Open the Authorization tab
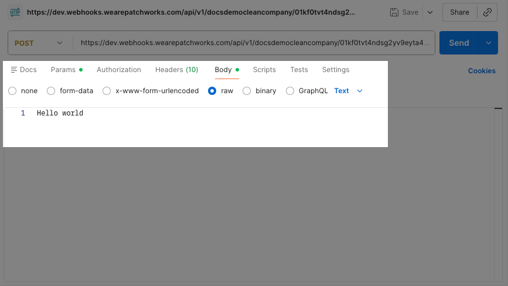This screenshot has width=508, height=286. [x=119, y=70]
